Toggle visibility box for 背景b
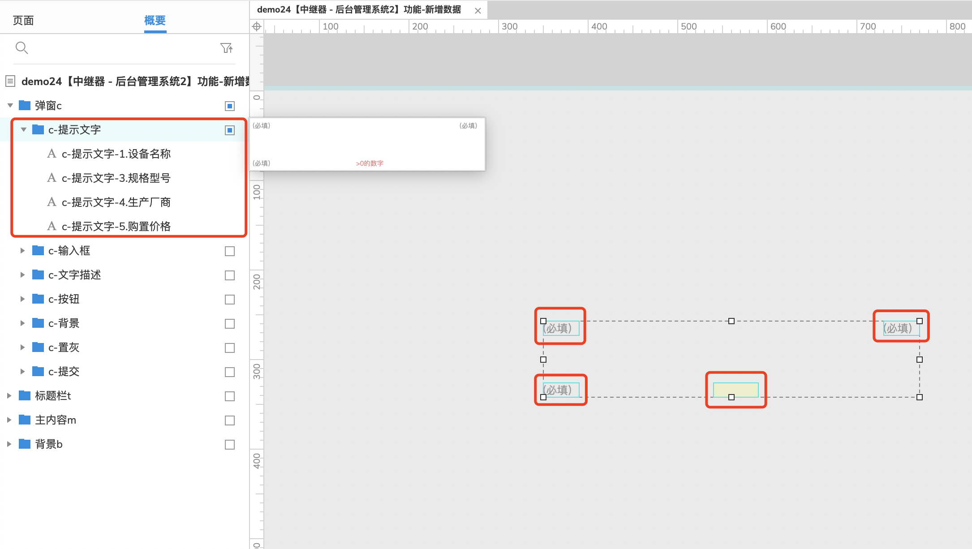The height and width of the screenshot is (549, 972). pyautogui.click(x=230, y=445)
